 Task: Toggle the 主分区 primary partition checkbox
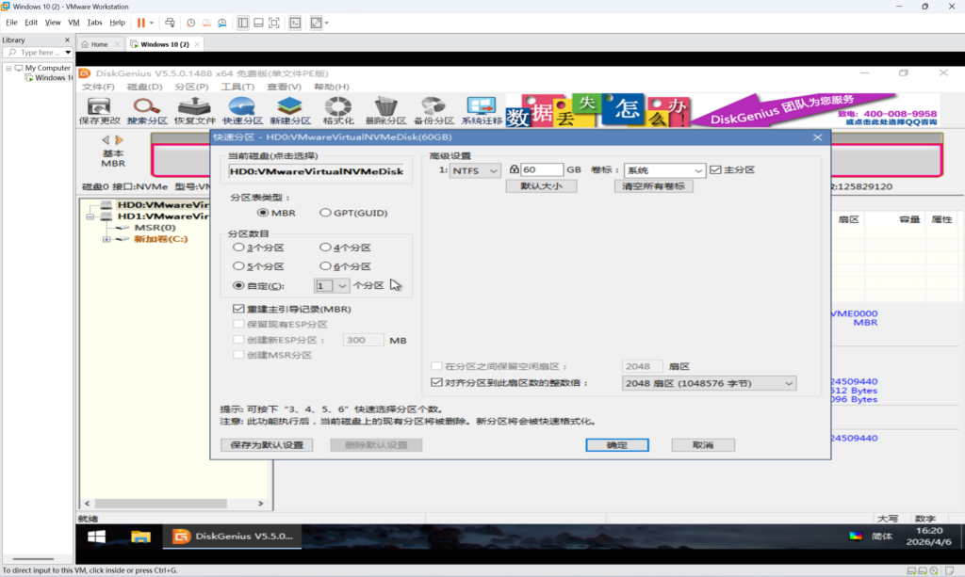point(714,169)
